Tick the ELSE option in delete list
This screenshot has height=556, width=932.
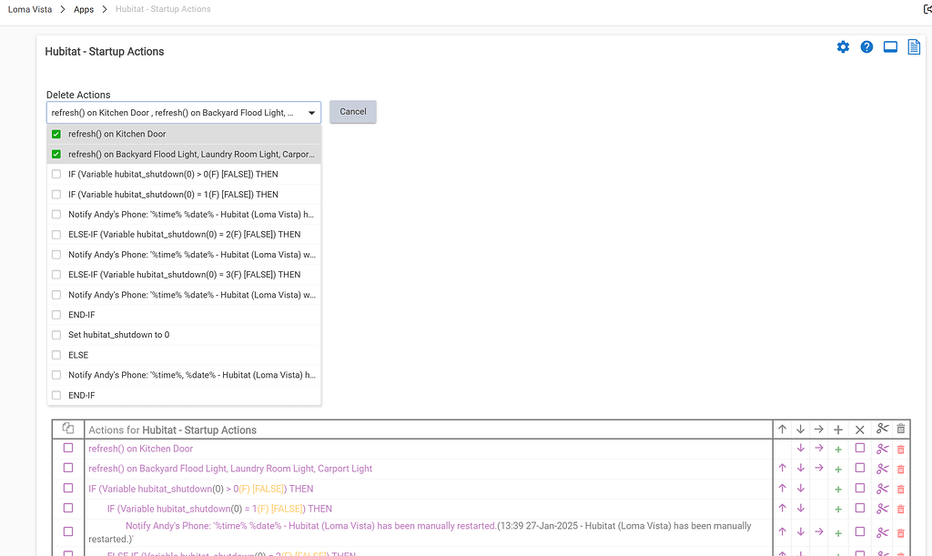coord(56,355)
